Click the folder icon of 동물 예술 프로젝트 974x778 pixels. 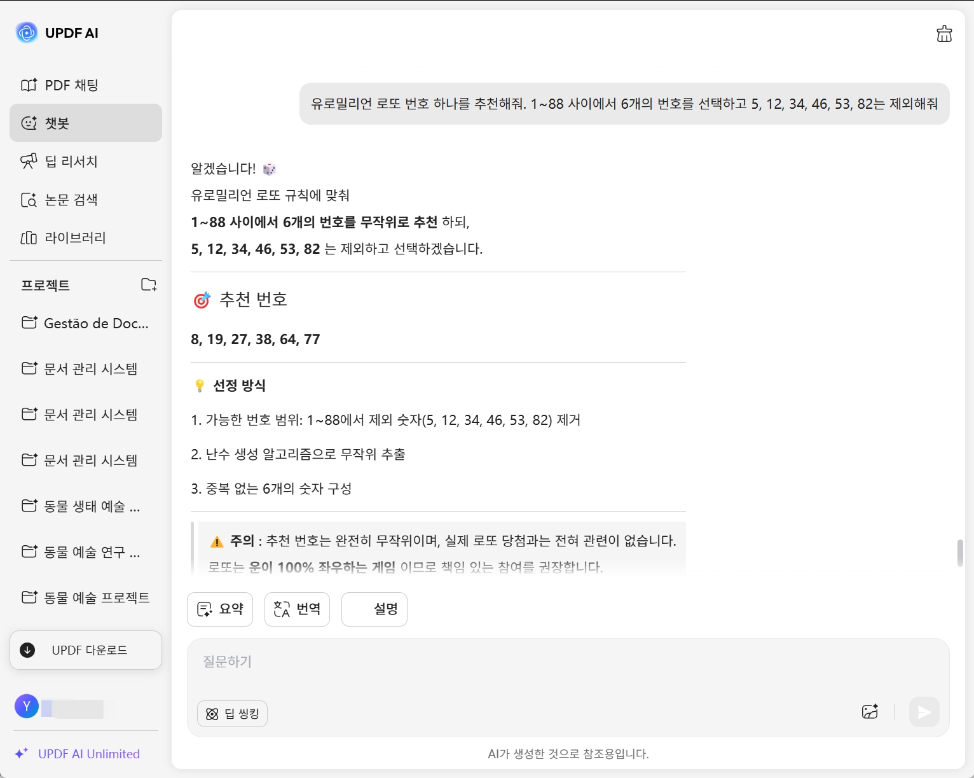pos(29,597)
